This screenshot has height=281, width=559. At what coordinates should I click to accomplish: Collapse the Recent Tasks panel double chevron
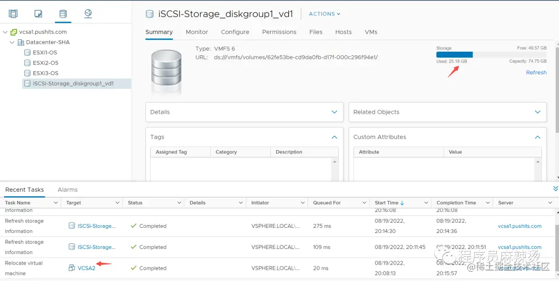tap(555, 189)
